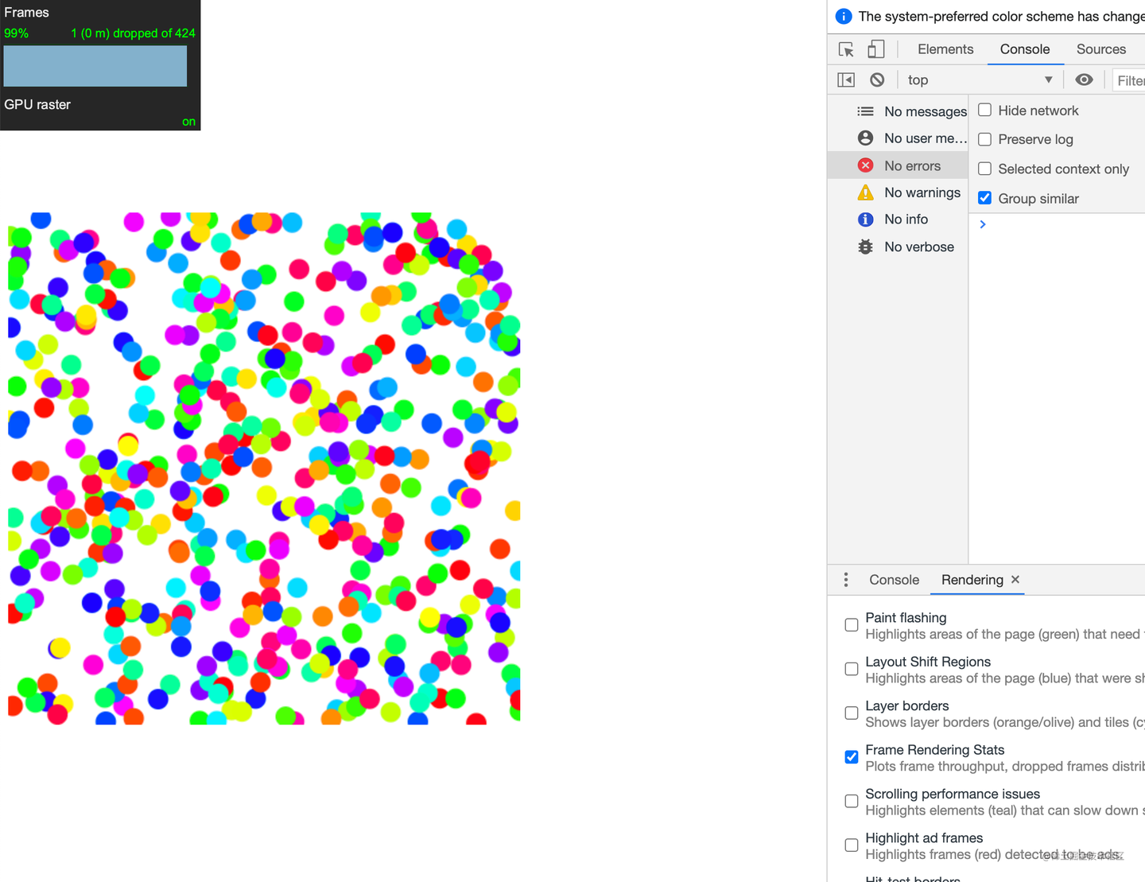Open the drawer three-dot menu
The height and width of the screenshot is (882, 1145).
click(x=845, y=580)
